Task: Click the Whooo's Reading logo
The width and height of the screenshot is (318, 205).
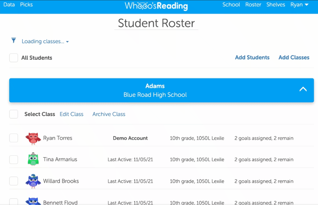Action: point(156,6)
